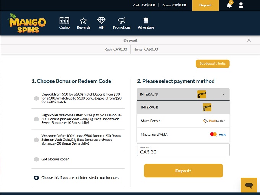Open the live chat bubble icon

[x=249, y=185]
